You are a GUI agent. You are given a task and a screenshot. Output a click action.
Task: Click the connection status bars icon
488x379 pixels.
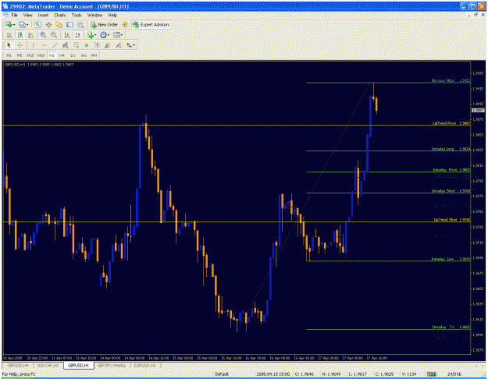click(x=431, y=374)
